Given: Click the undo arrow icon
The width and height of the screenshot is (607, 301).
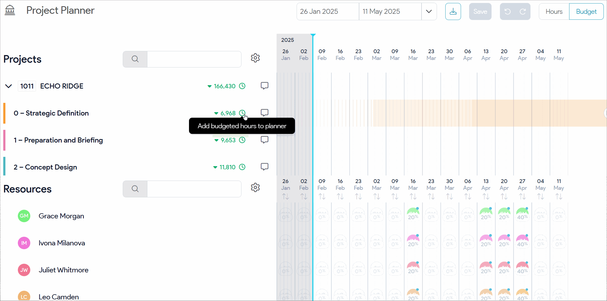Looking at the screenshot, I should pyautogui.click(x=508, y=12).
